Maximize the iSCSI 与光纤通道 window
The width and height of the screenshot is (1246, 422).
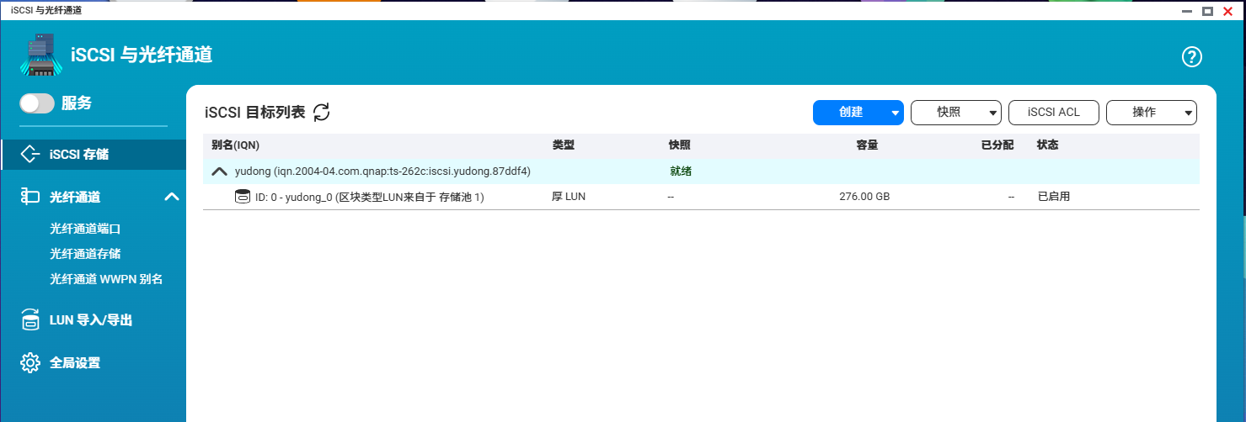pyautogui.click(x=1207, y=11)
